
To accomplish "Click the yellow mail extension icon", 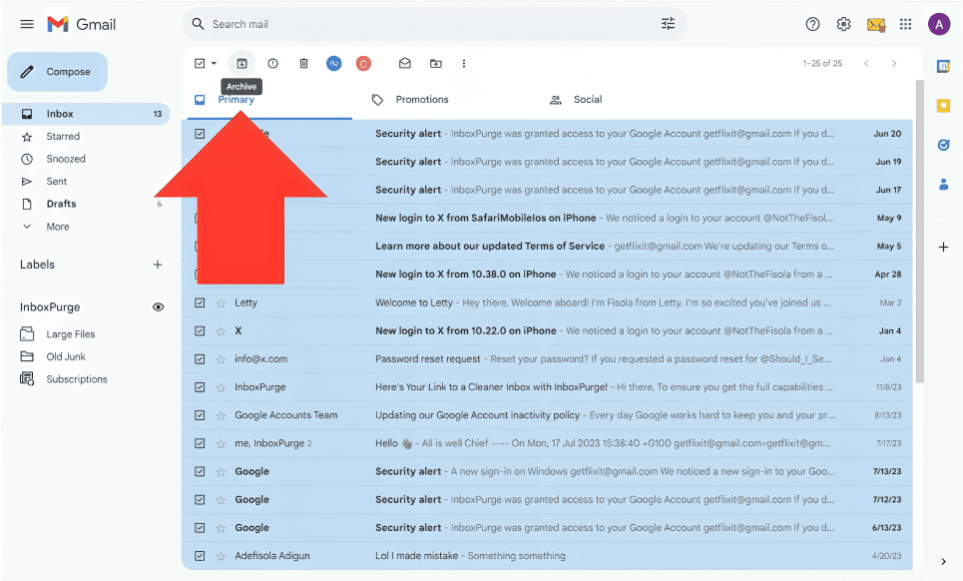I will (876, 25).
